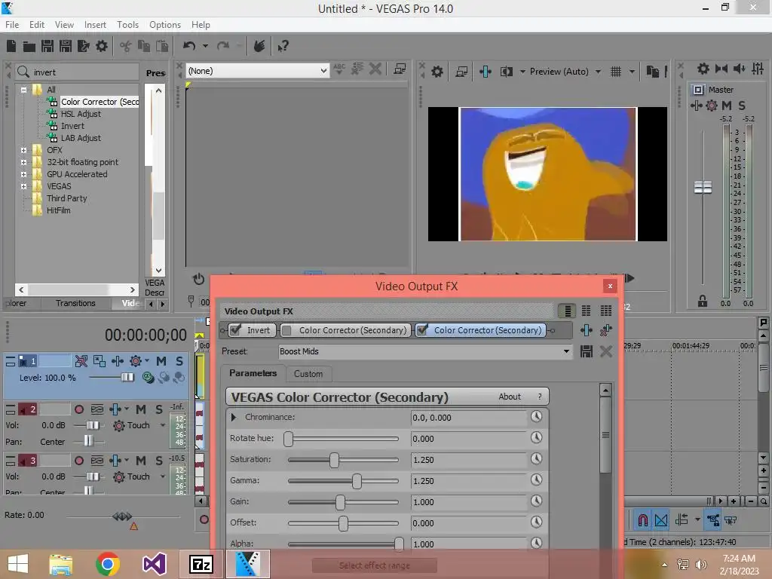Open Visual Studio from the taskbar
This screenshot has height=579, width=772.
[x=154, y=564]
